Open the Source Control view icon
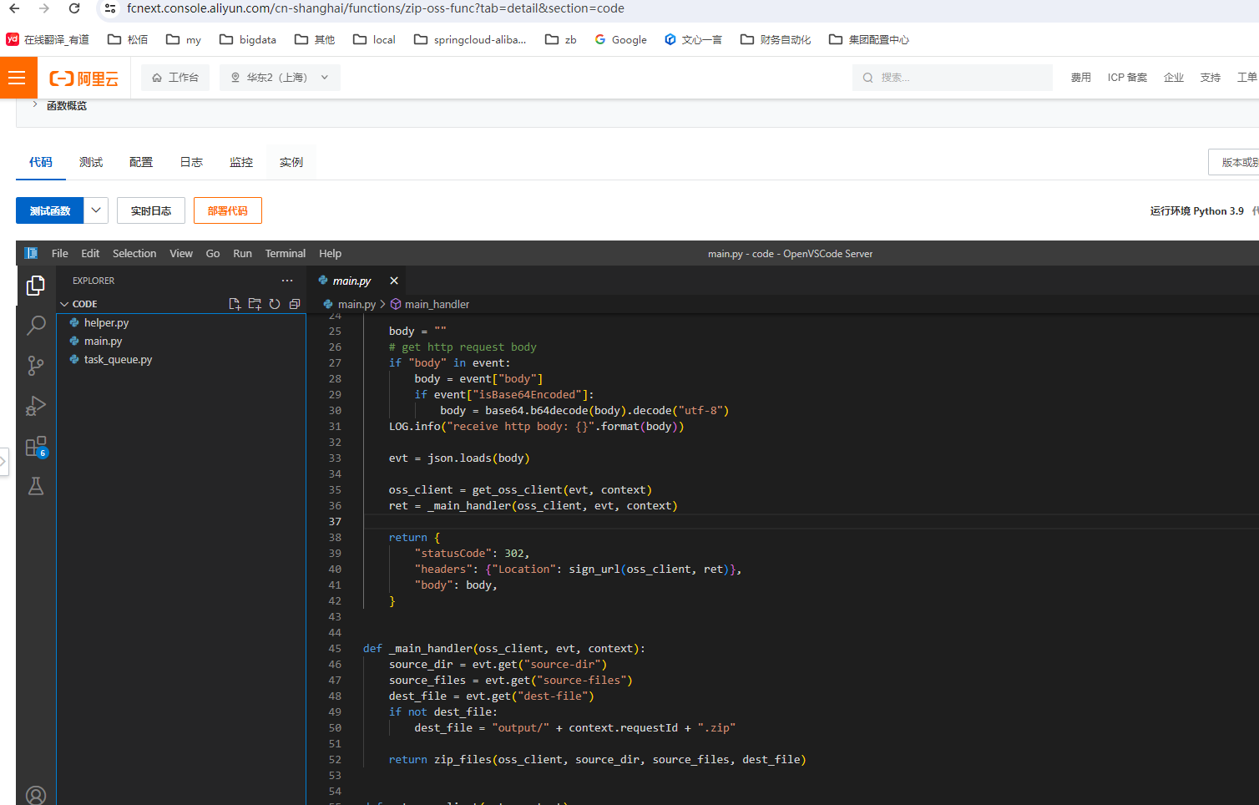This screenshot has height=805, width=1259. coord(36,365)
